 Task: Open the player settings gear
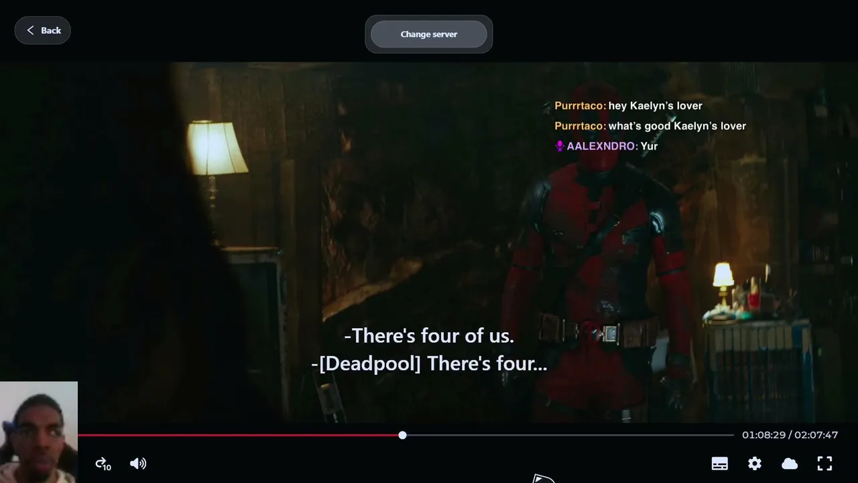coord(755,464)
